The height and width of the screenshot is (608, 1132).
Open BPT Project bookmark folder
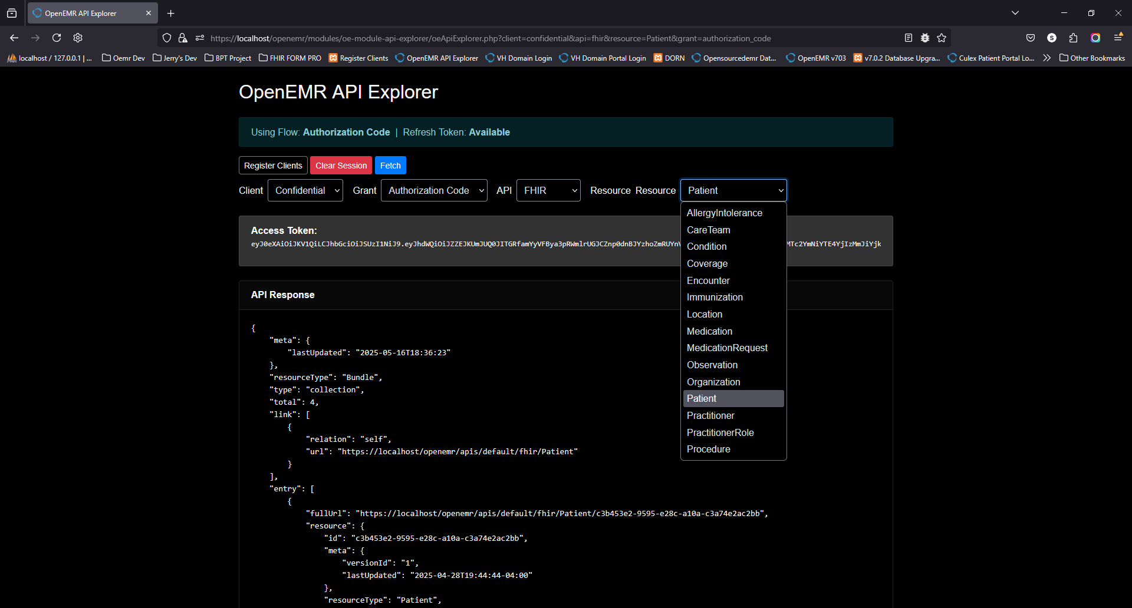228,58
